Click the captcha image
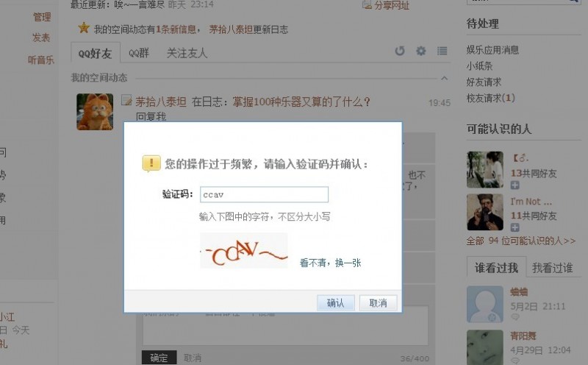This screenshot has height=365, width=588. coord(244,250)
